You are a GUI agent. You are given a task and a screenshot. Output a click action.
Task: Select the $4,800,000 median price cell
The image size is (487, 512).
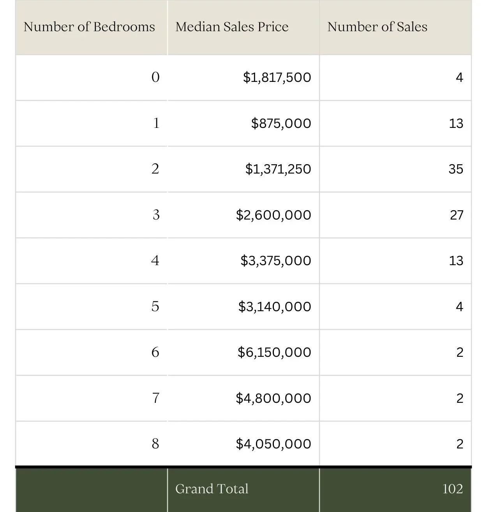[273, 398]
